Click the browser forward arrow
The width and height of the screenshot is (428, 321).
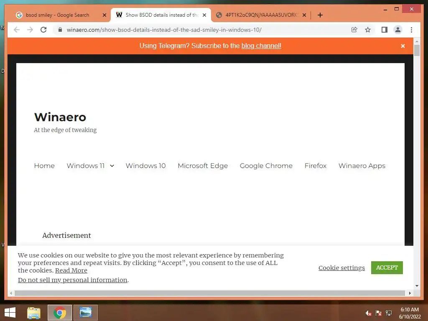point(30,30)
